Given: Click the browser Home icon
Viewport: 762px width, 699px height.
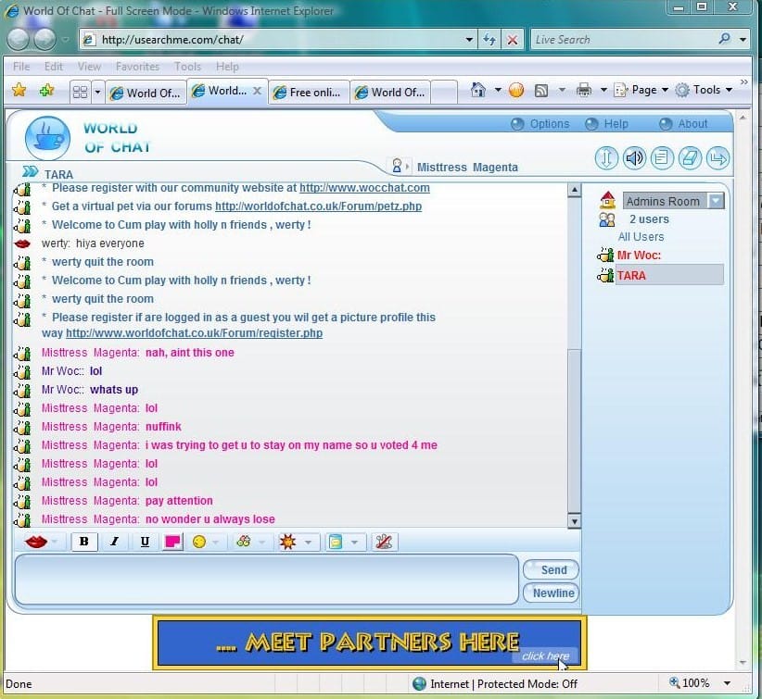Looking at the screenshot, I should click(478, 90).
